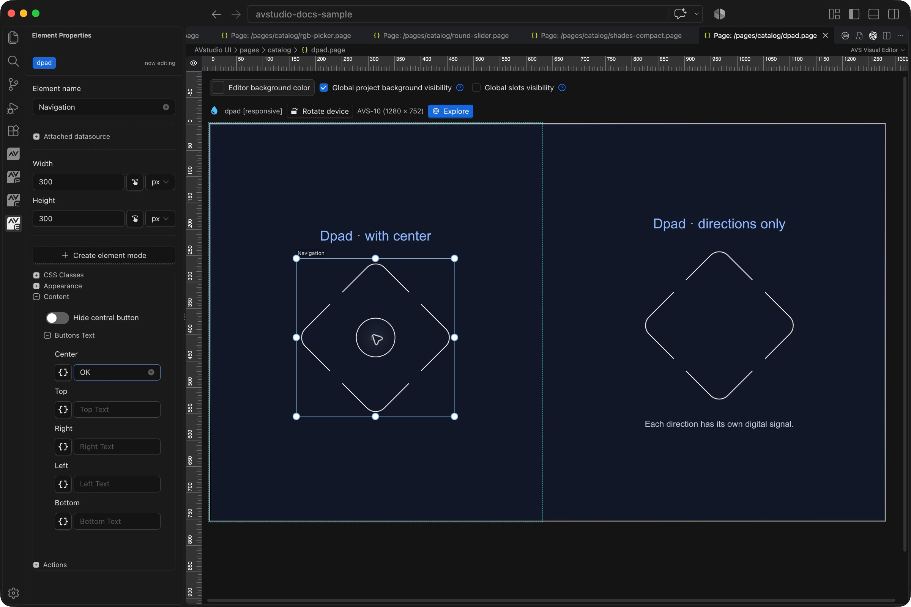Click the width binding hand icon
This screenshot has height=607, width=911.
[135, 182]
